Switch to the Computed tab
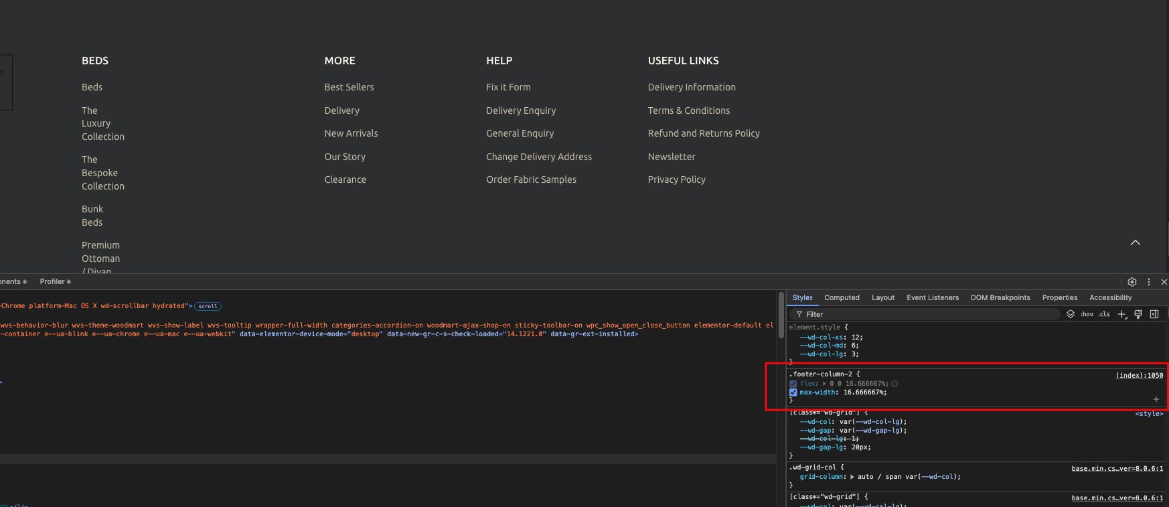Viewport: 1169px width, 507px height. coord(842,298)
